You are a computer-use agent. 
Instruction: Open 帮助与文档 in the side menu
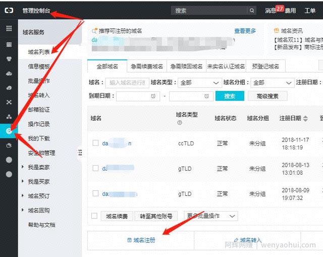pyautogui.click(x=41, y=225)
